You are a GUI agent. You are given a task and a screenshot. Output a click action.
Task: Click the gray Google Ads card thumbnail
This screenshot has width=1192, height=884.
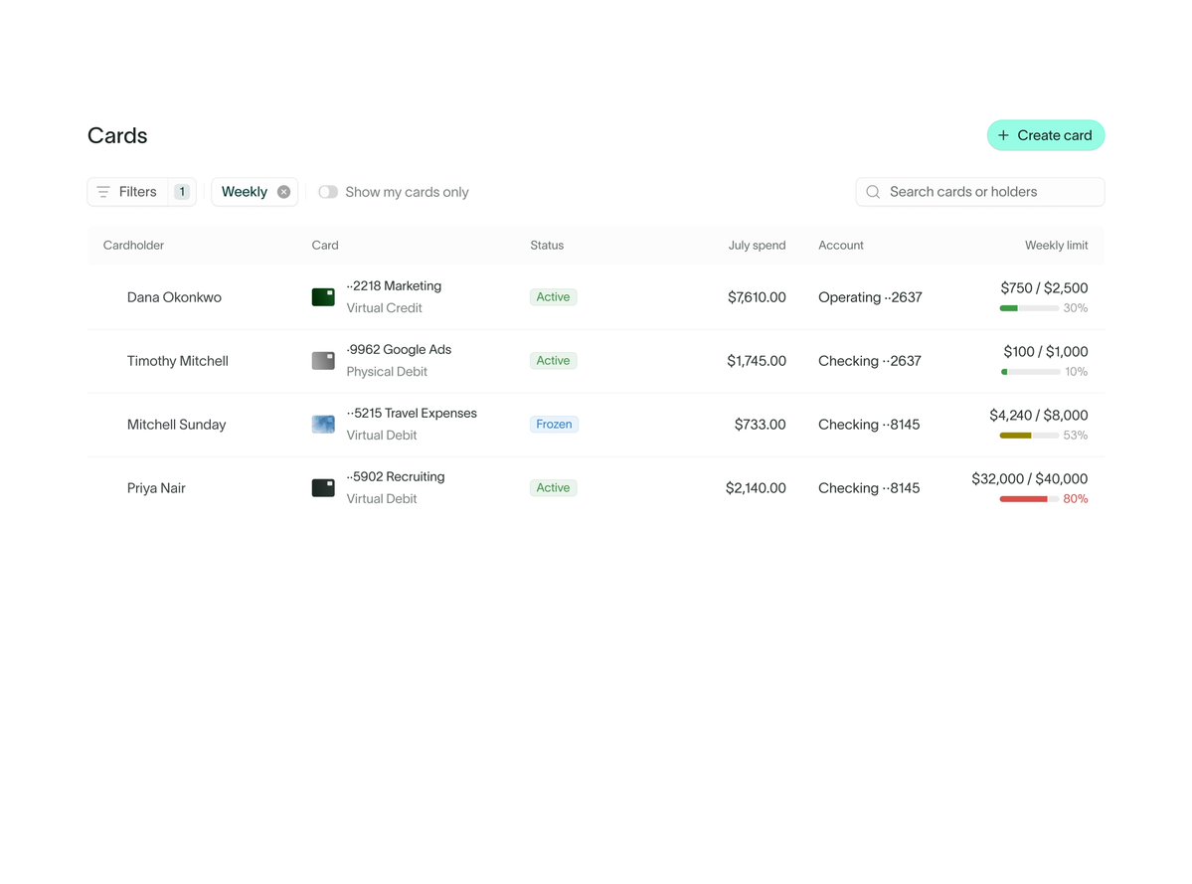(323, 361)
